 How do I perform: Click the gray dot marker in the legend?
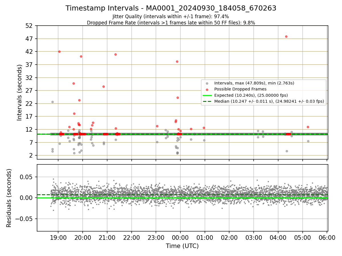[x=207, y=83]
